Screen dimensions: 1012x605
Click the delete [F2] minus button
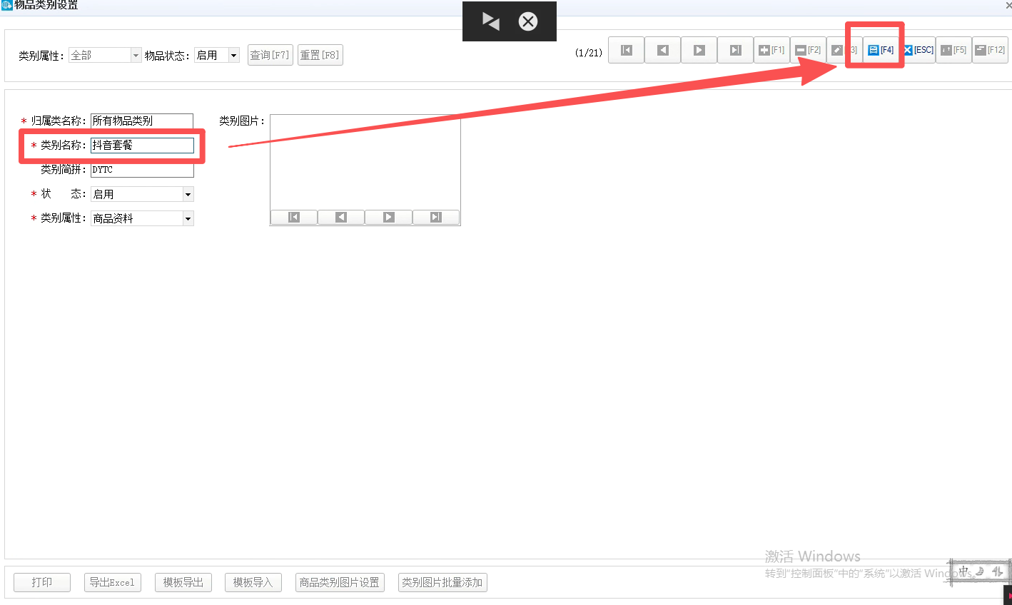coord(808,50)
